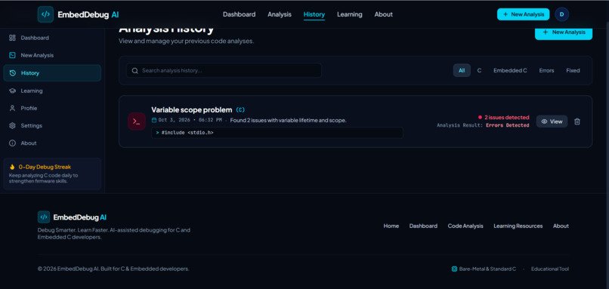
Task: View the Variable scope problem analysis
Action: click(x=552, y=121)
